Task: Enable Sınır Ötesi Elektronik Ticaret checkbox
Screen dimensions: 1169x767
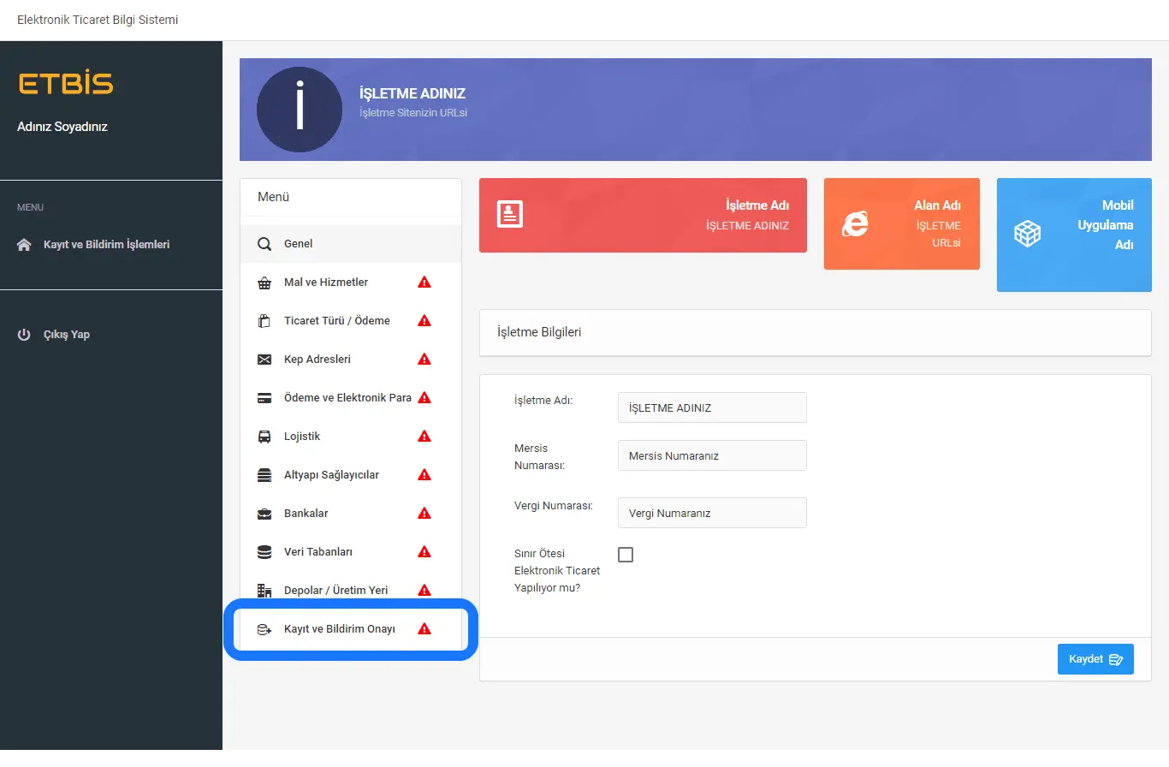Action: pyautogui.click(x=626, y=555)
